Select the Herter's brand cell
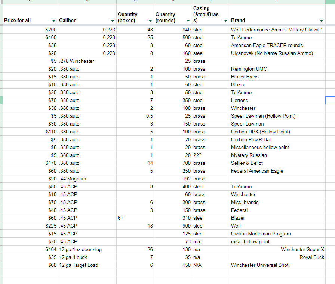This screenshot has height=284, width=335. click(277, 101)
